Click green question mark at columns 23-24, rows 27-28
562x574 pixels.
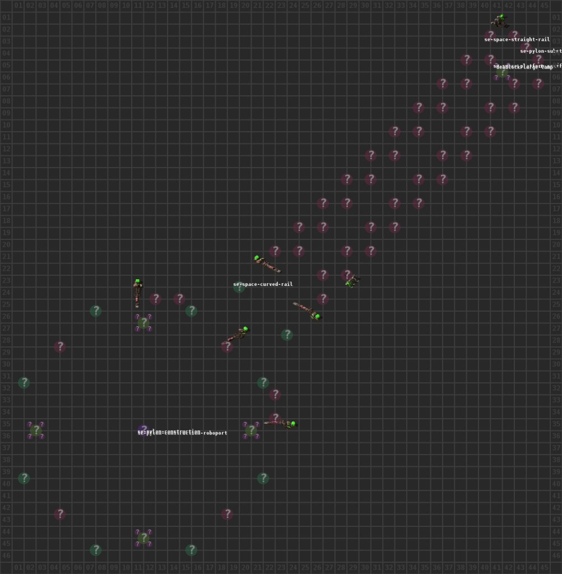pyautogui.click(x=287, y=335)
